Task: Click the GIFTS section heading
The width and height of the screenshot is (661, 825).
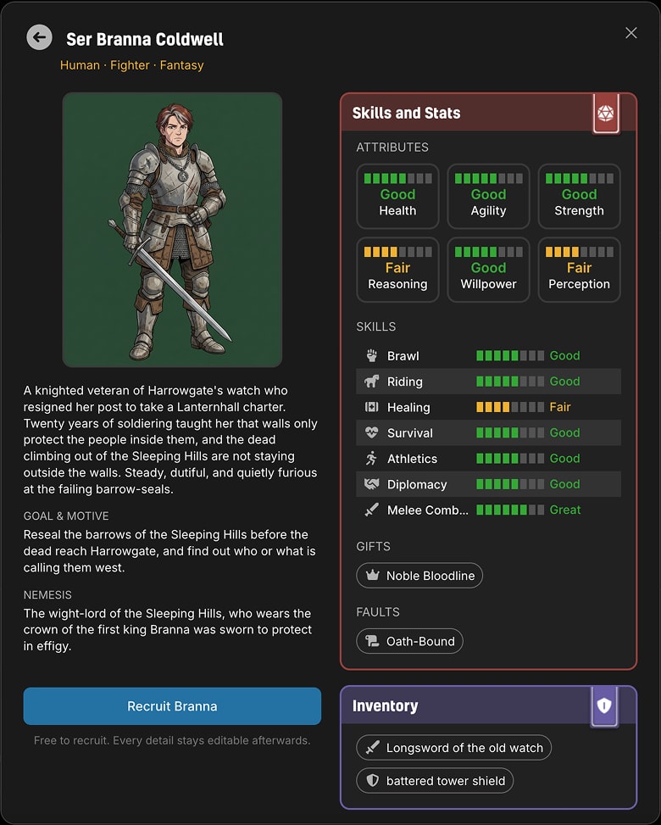Action: 374,547
